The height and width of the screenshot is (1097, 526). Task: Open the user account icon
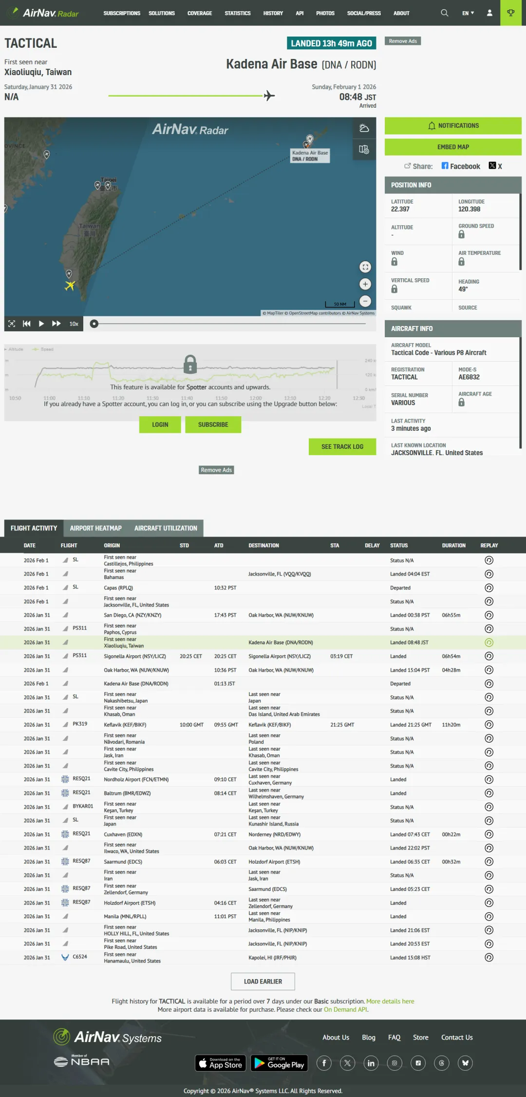pyautogui.click(x=489, y=13)
